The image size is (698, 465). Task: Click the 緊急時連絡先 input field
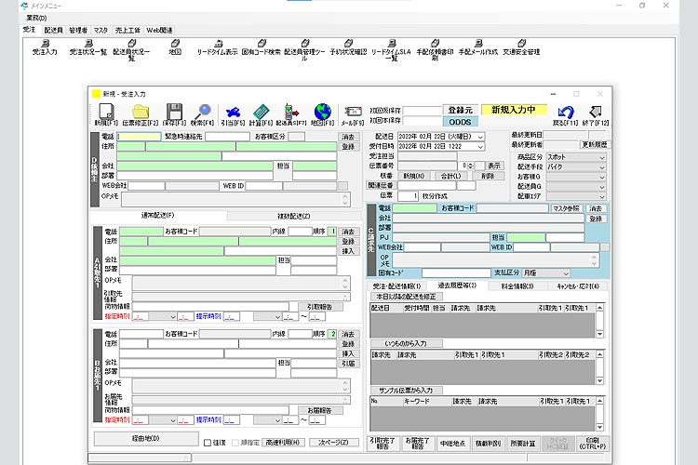(x=226, y=137)
